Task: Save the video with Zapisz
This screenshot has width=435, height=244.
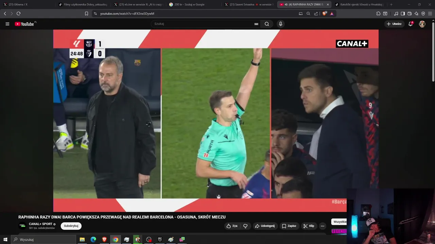Action: point(289,226)
